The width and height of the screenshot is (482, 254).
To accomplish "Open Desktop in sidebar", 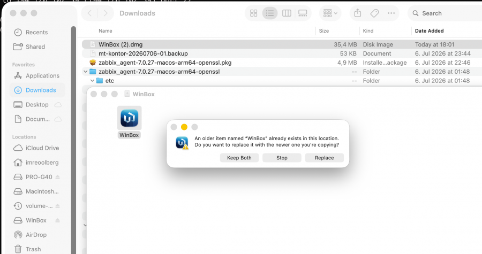I will pyautogui.click(x=37, y=105).
